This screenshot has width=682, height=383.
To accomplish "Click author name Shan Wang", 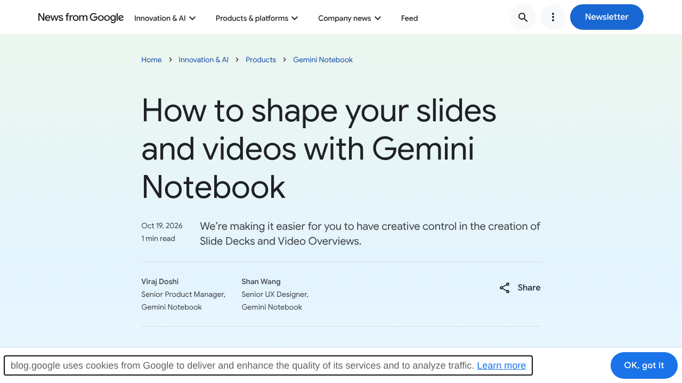I will tap(261, 281).
